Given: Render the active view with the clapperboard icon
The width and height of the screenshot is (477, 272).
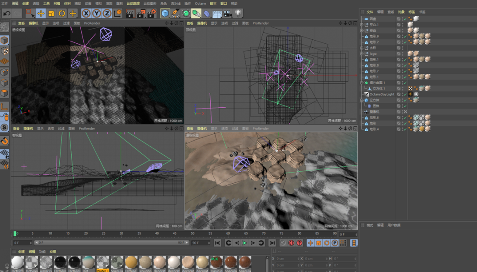Looking at the screenshot, I should click(x=130, y=13).
